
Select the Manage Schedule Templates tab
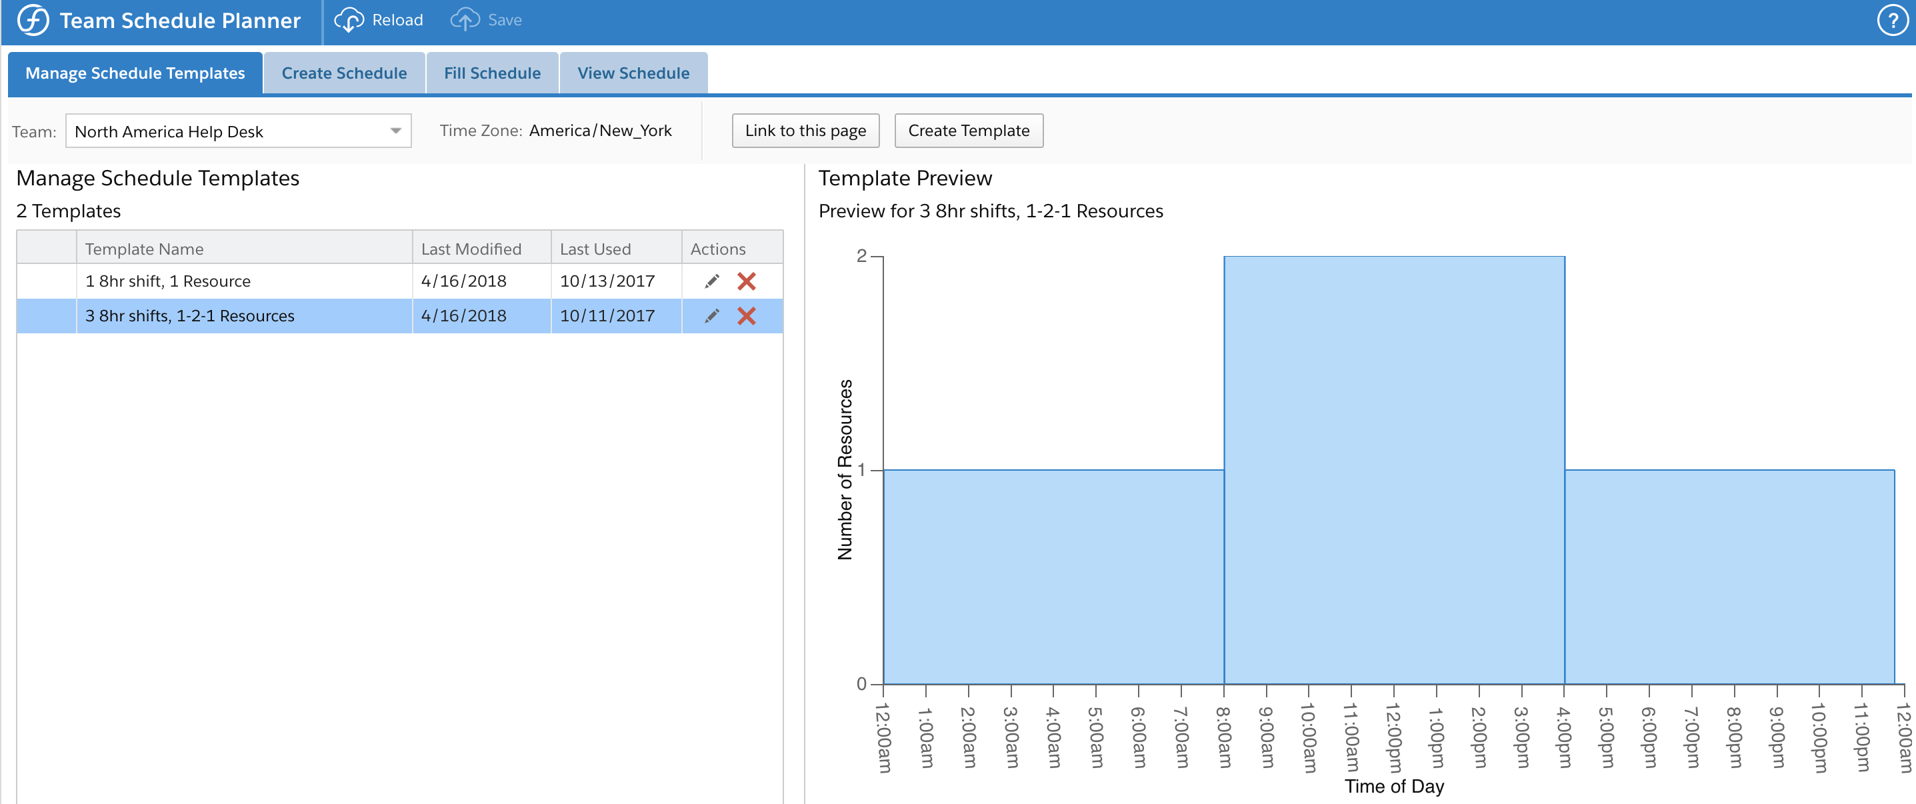[135, 73]
